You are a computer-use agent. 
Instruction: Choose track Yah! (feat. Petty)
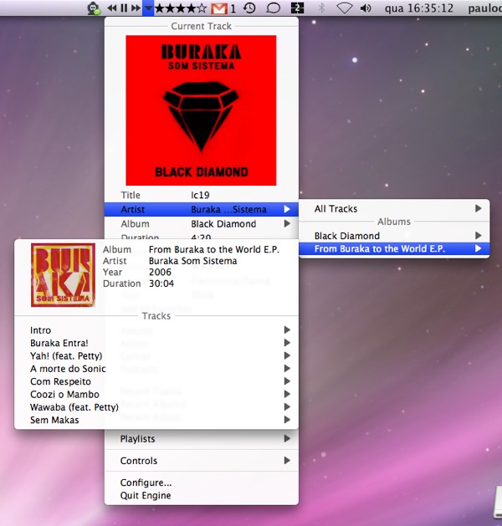156,355
